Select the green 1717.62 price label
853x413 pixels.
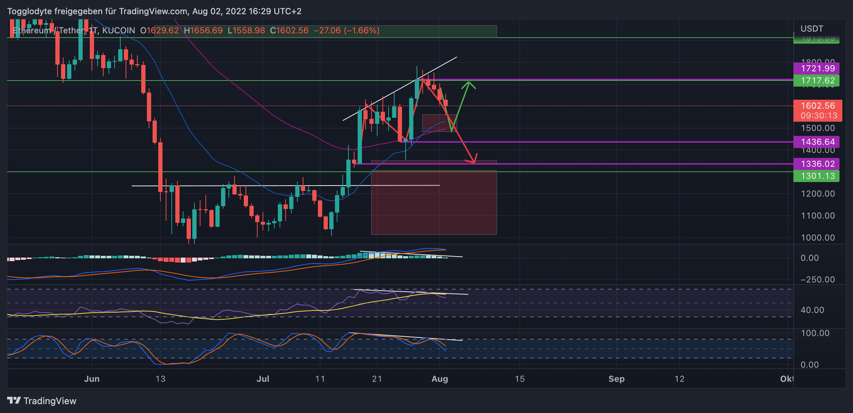tap(818, 81)
